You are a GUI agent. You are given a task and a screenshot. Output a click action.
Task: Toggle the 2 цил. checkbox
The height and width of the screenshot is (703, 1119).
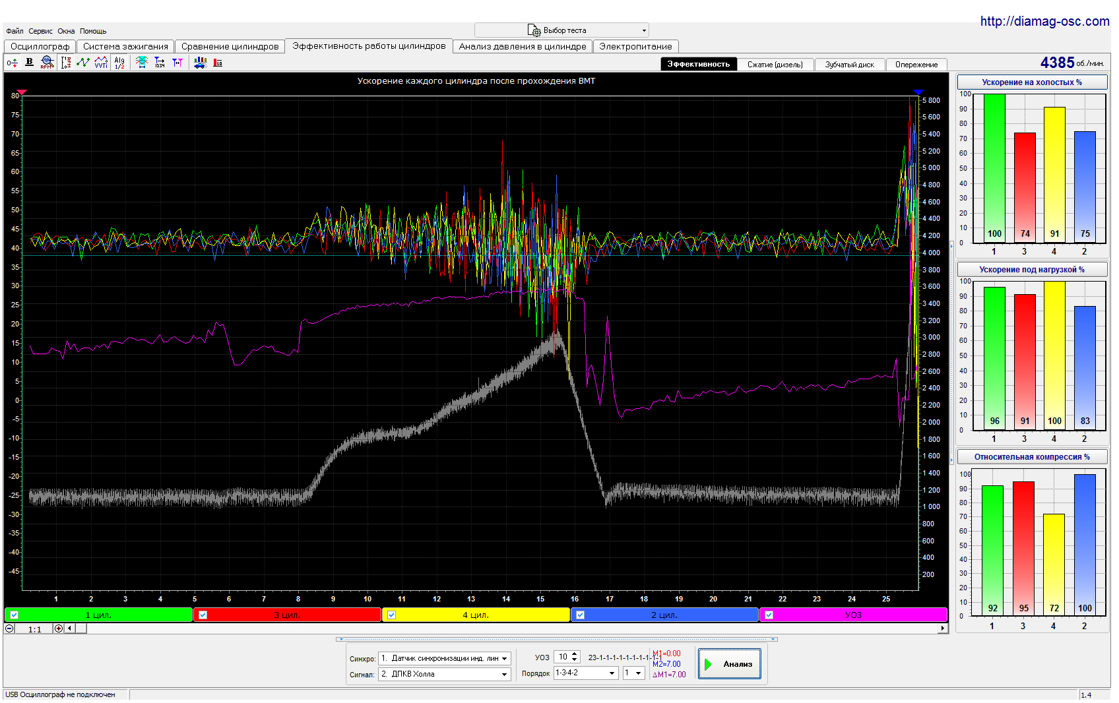pos(580,615)
